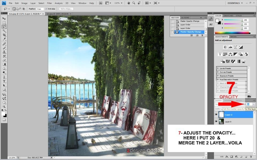This screenshot has height=160, width=257.
Task: Select the Layer Order history state above the current one
Action: point(187,28)
